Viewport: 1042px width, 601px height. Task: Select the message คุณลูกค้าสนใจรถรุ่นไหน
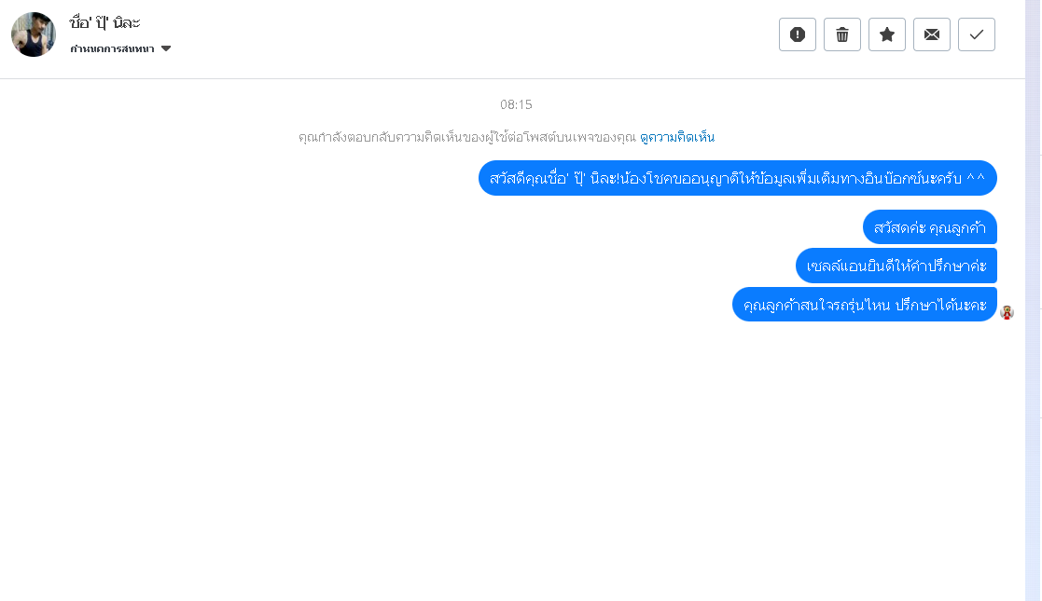click(865, 305)
